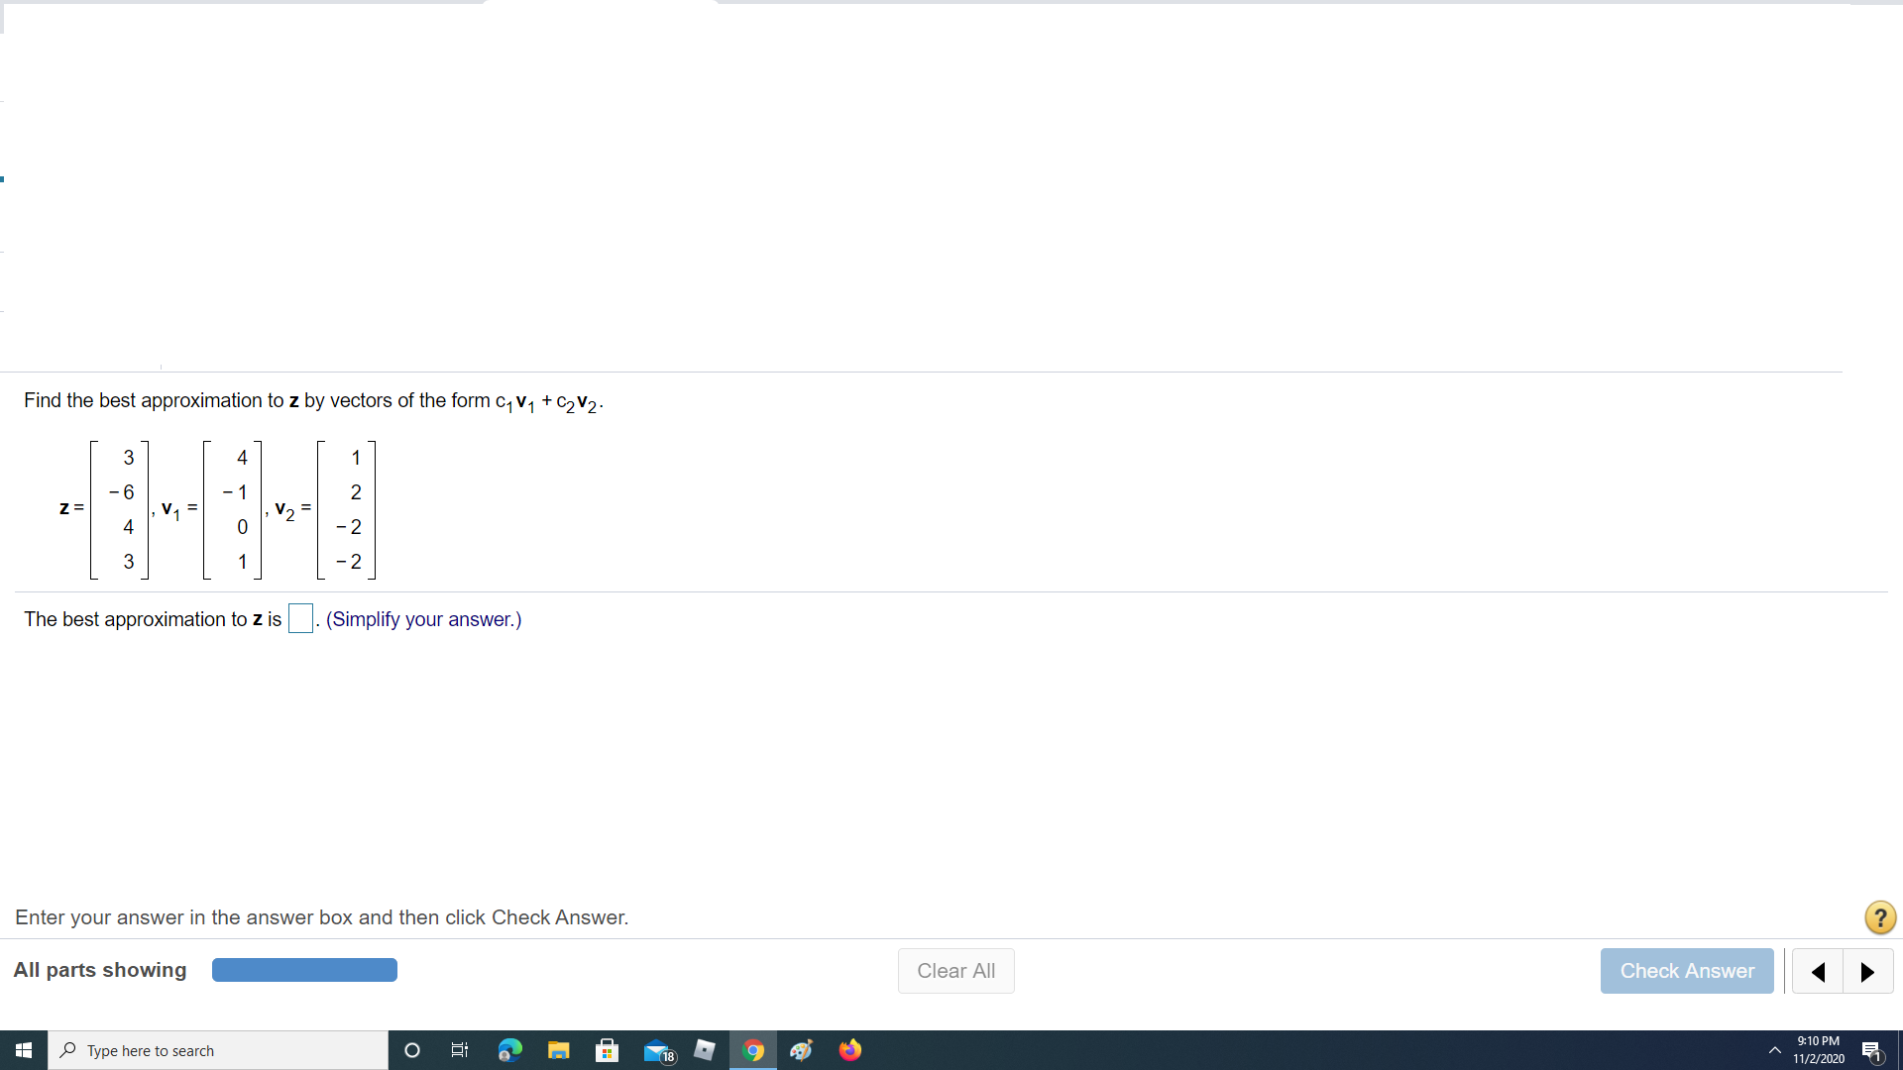Expand the system tray hidden icons chevron
1903x1070 pixels.
pyautogui.click(x=1774, y=1050)
